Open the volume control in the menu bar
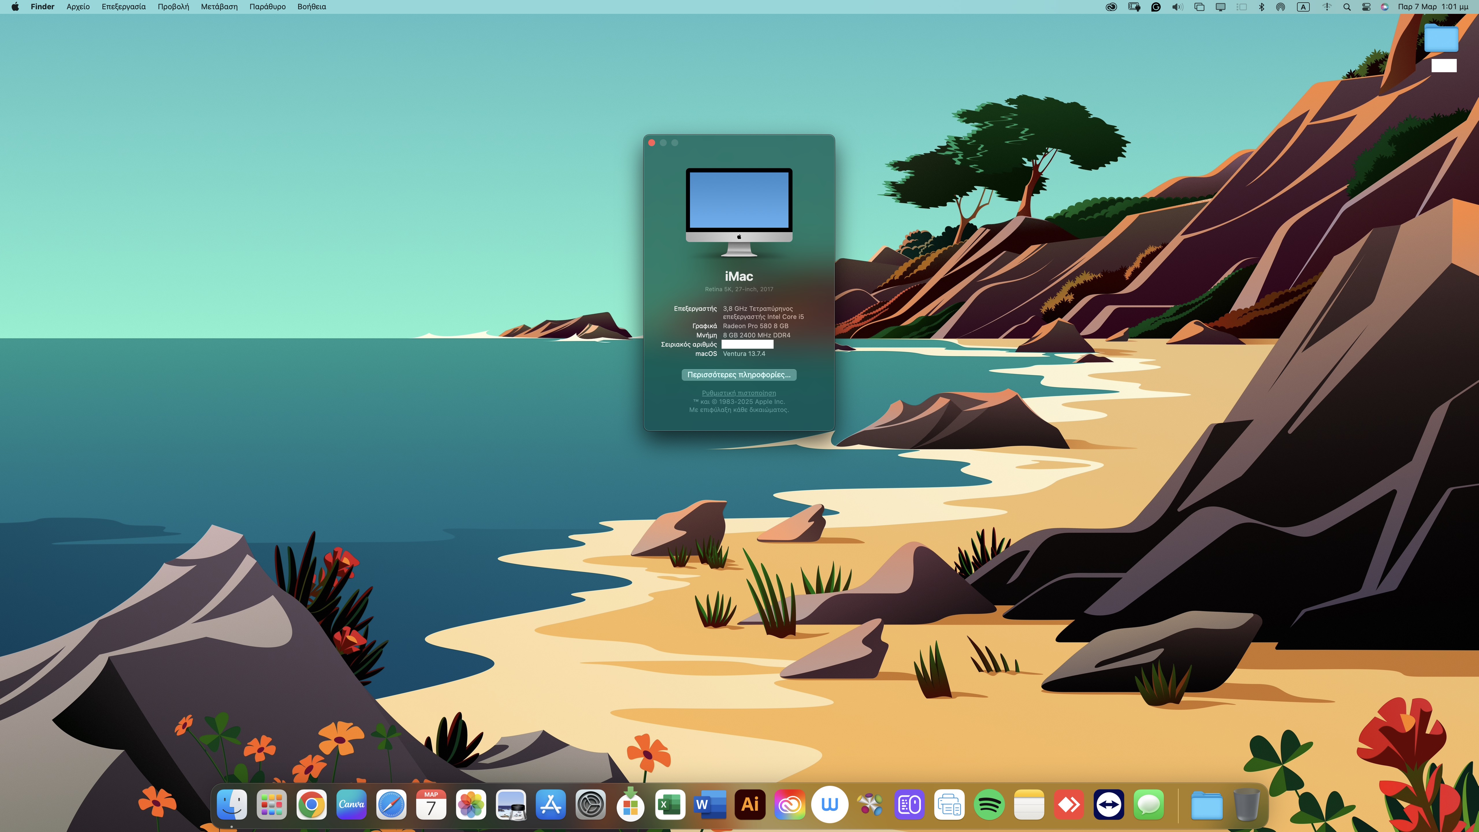 1178,7
